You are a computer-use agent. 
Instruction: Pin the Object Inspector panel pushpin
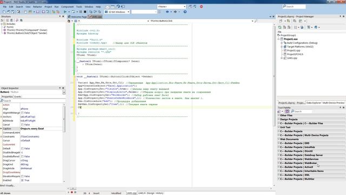coord(60,88)
